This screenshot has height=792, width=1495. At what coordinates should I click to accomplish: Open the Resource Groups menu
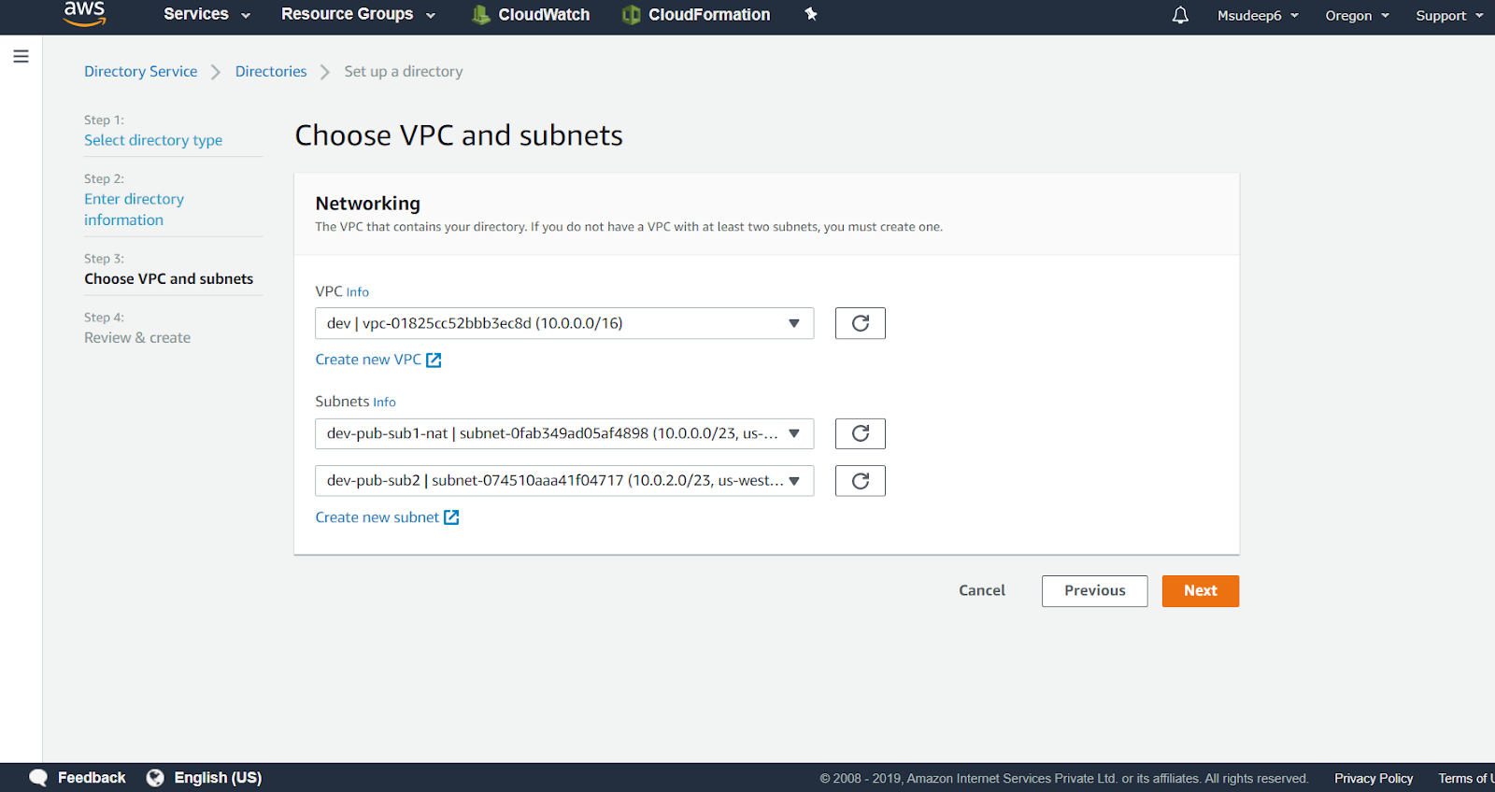(358, 14)
